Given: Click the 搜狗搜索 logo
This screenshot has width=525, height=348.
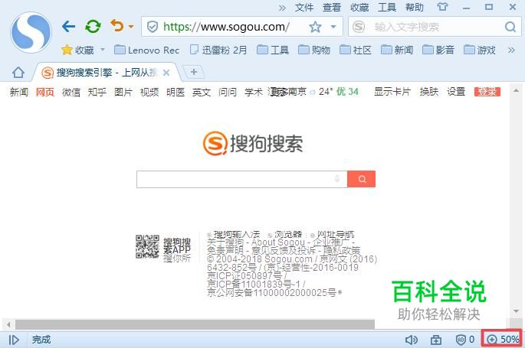Looking at the screenshot, I should pyautogui.click(x=253, y=144).
